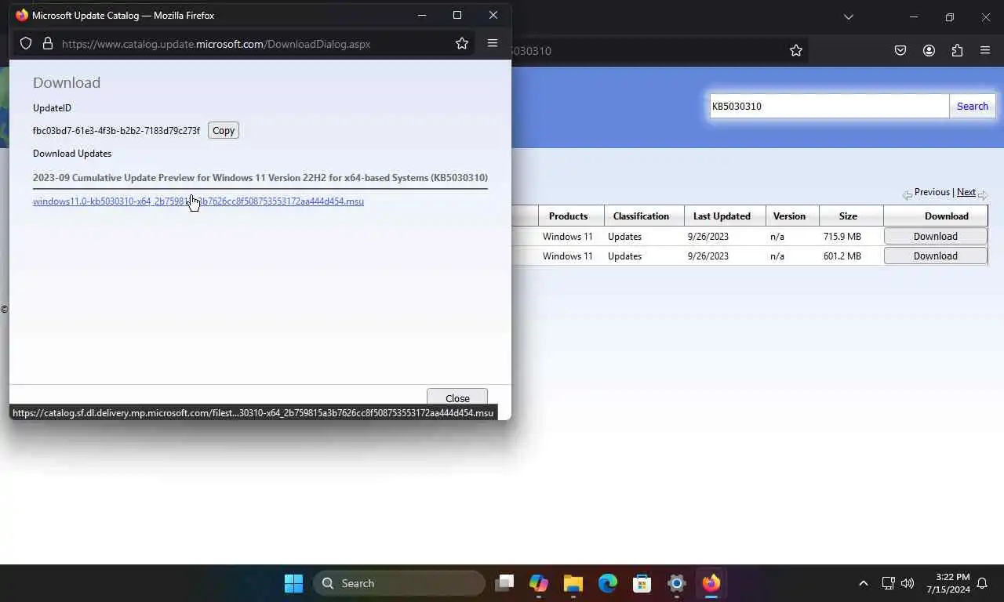Switch to Firefox on the taskbar

[x=711, y=583]
